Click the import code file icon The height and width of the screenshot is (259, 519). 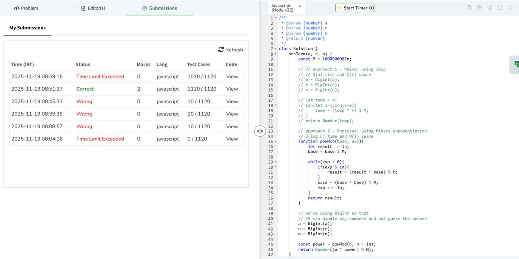click(479, 8)
